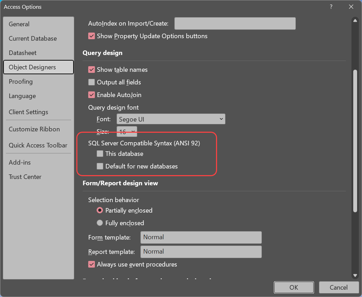Click the Cancel button
This screenshot has width=362, height=297.
tap(339, 288)
